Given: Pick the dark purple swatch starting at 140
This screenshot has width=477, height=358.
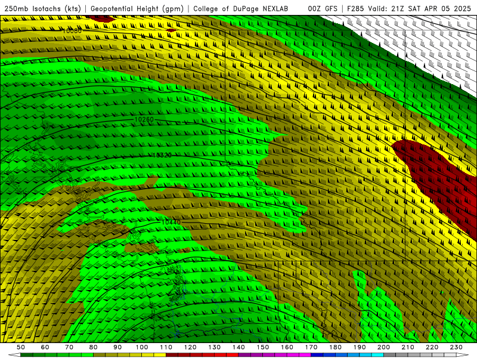Looking at the screenshot, I should click(x=244, y=355).
